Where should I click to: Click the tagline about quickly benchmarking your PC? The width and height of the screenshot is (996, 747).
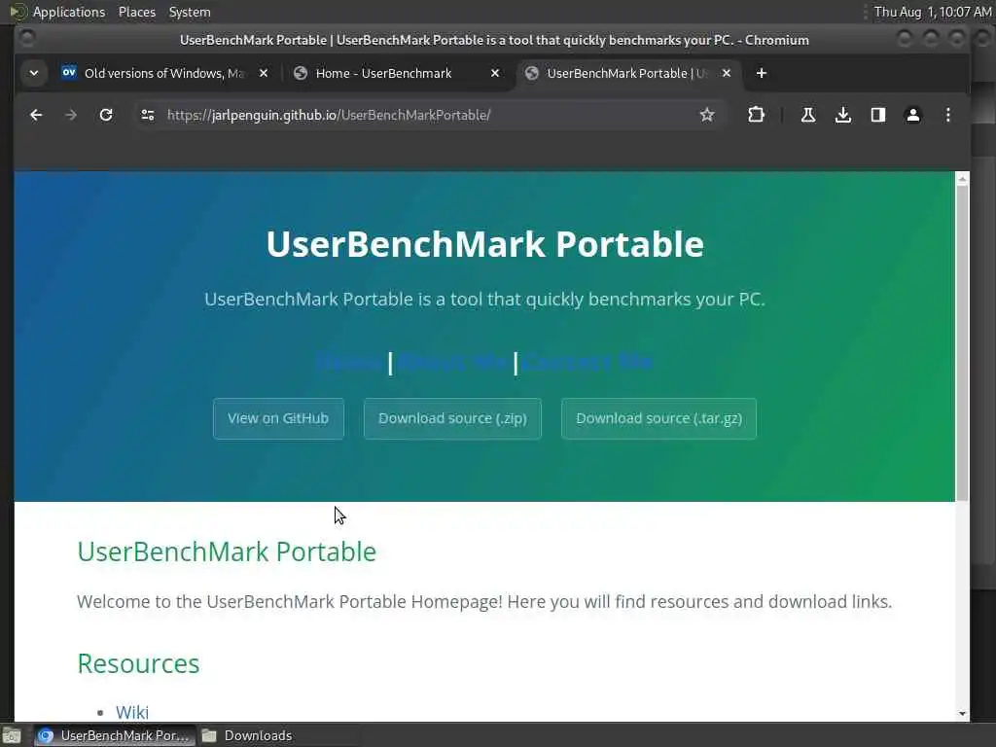point(484,300)
